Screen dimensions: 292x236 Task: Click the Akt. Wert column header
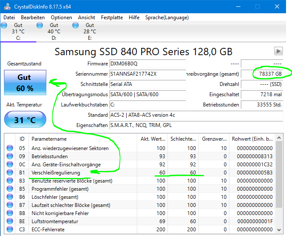pyautogui.click(x=152, y=139)
